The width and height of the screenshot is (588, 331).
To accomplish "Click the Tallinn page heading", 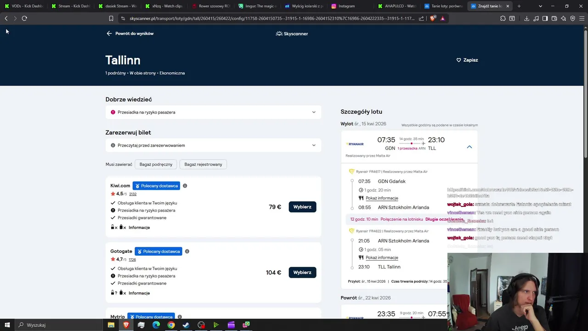I will click(123, 60).
